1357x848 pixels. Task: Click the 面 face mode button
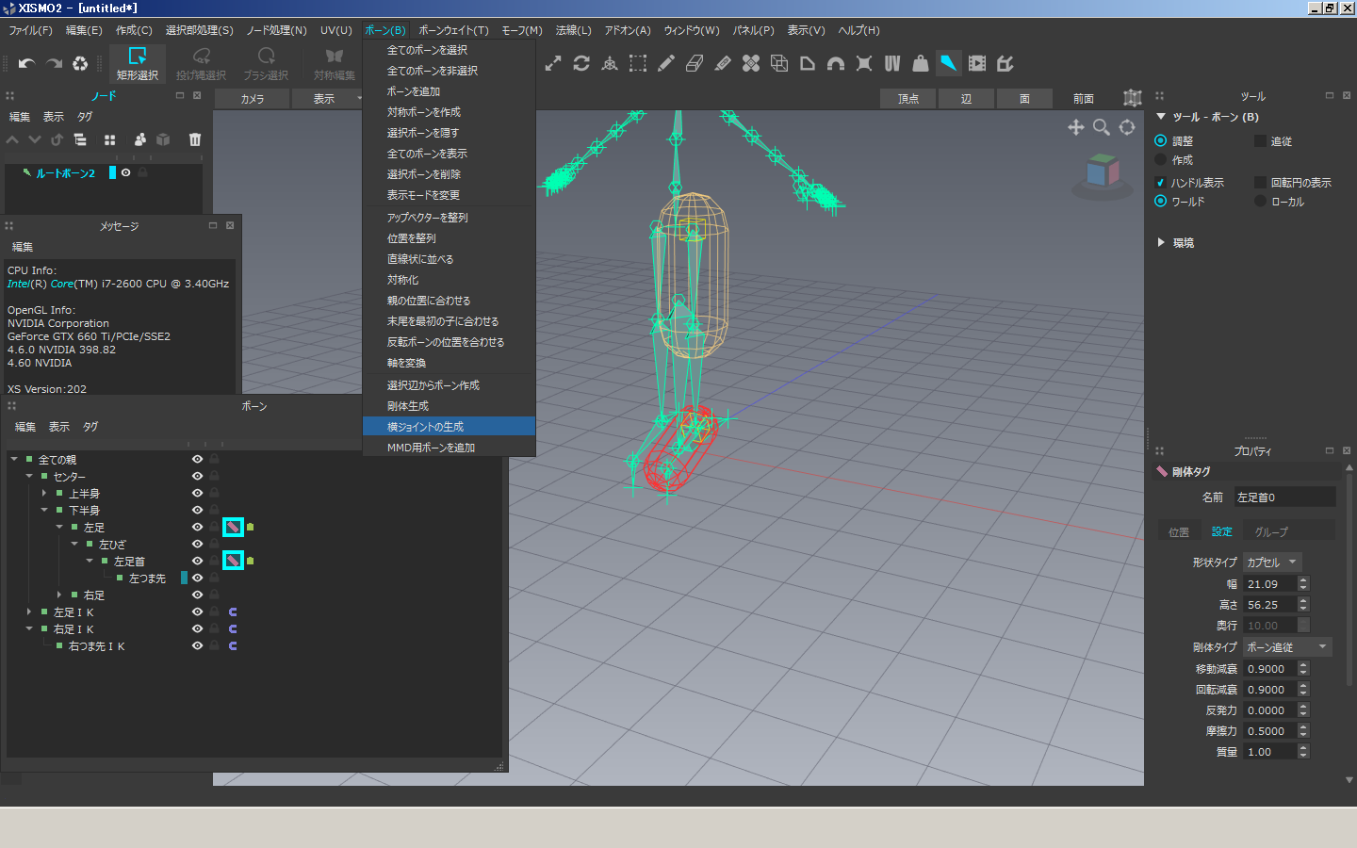click(1024, 98)
